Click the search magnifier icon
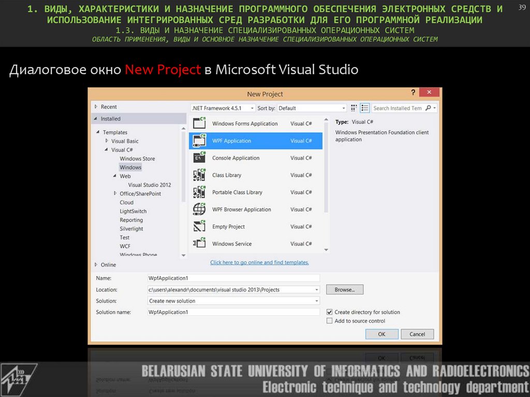 (x=428, y=108)
